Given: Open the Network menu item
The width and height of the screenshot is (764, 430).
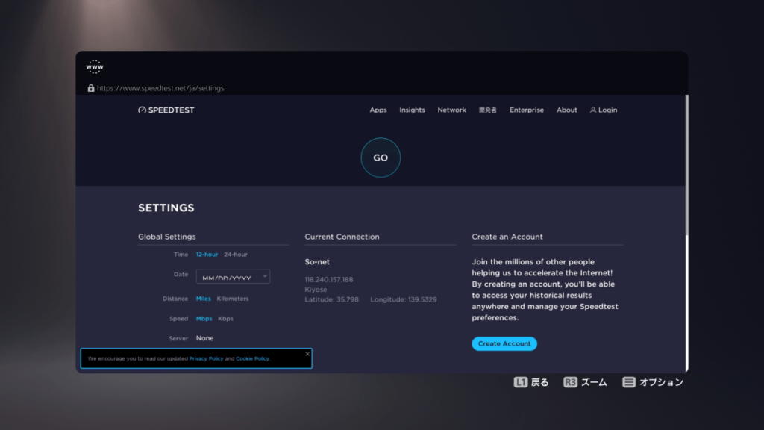Looking at the screenshot, I should [451, 110].
